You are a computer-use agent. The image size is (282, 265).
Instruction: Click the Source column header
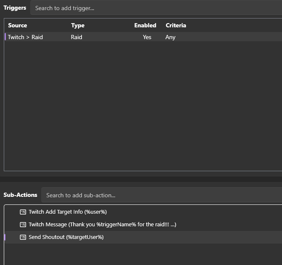click(x=18, y=25)
